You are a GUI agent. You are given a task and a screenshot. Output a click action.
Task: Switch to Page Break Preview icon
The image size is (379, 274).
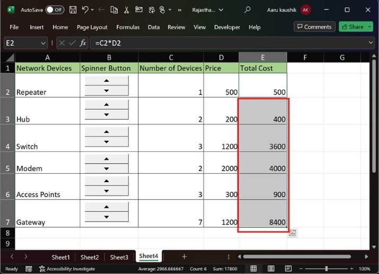coord(288,269)
